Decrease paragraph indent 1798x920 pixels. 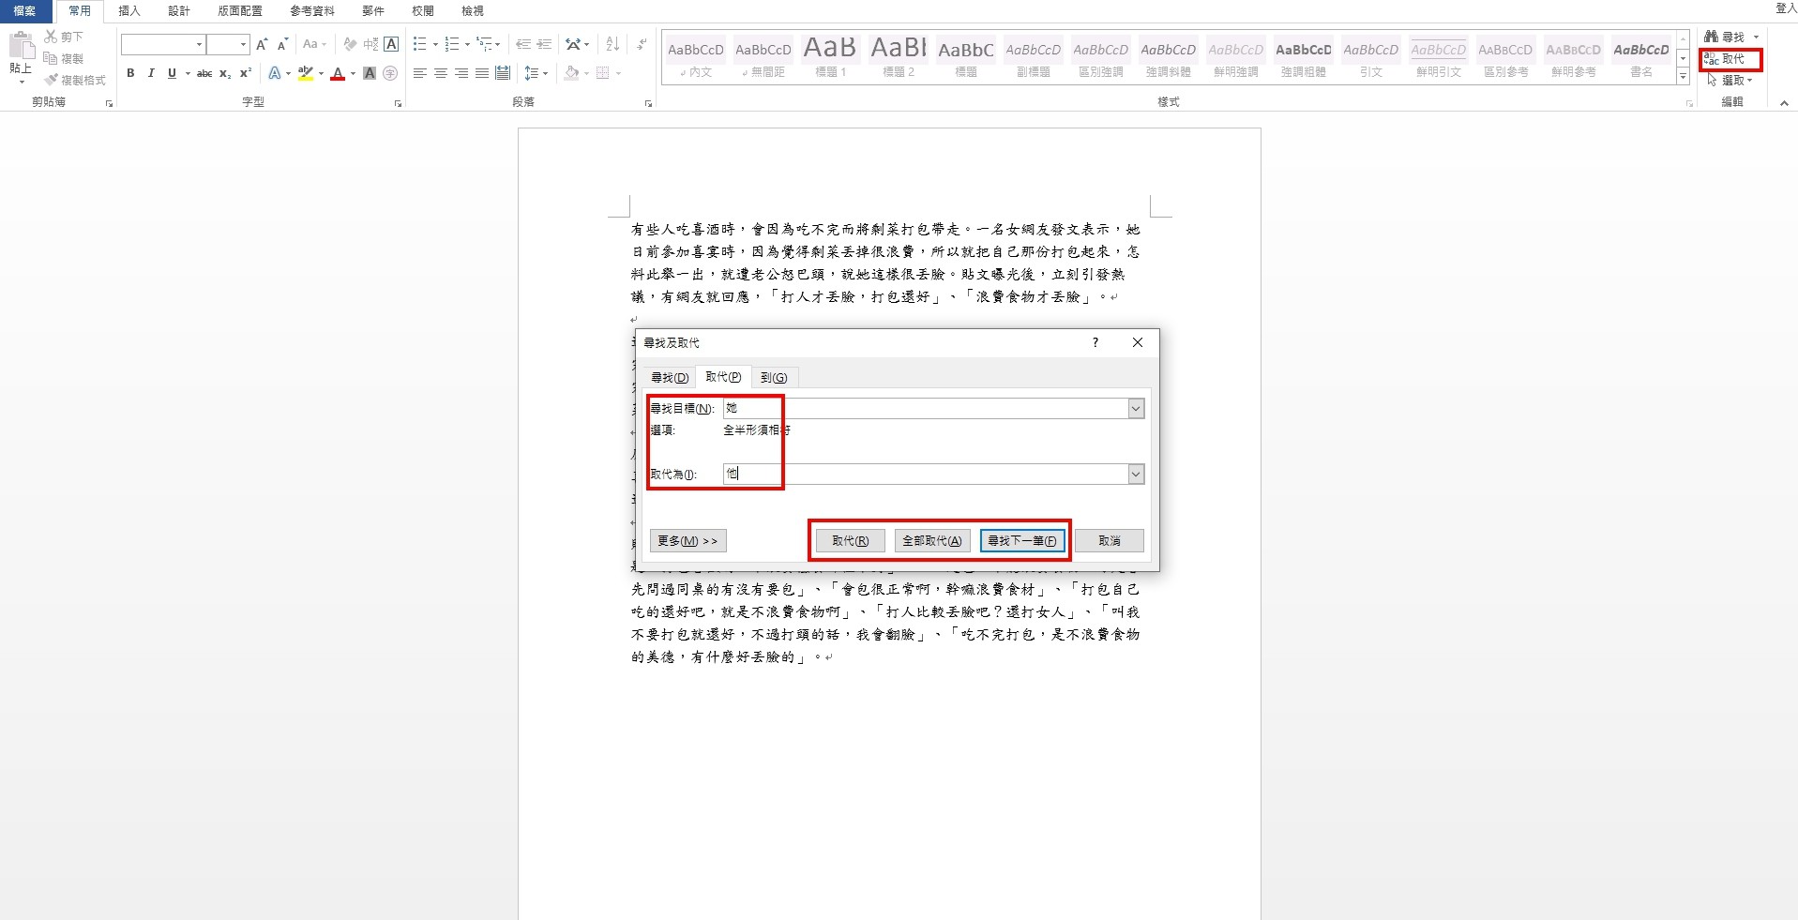tap(523, 44)
